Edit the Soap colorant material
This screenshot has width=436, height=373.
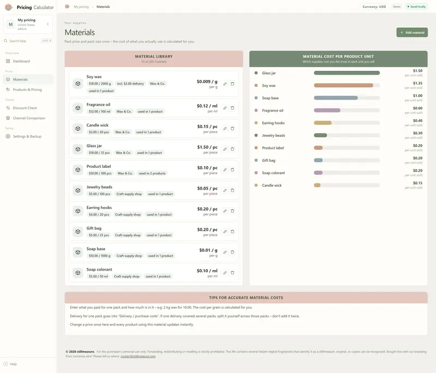click(x=225, y=273)
